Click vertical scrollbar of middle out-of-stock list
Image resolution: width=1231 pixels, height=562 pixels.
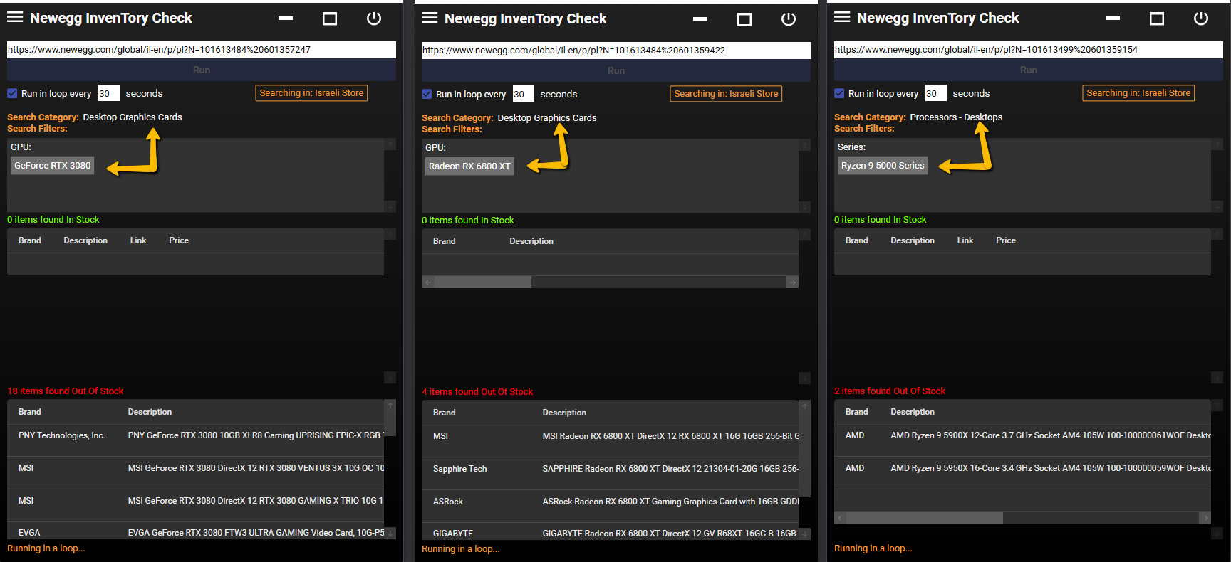[804, 453]
